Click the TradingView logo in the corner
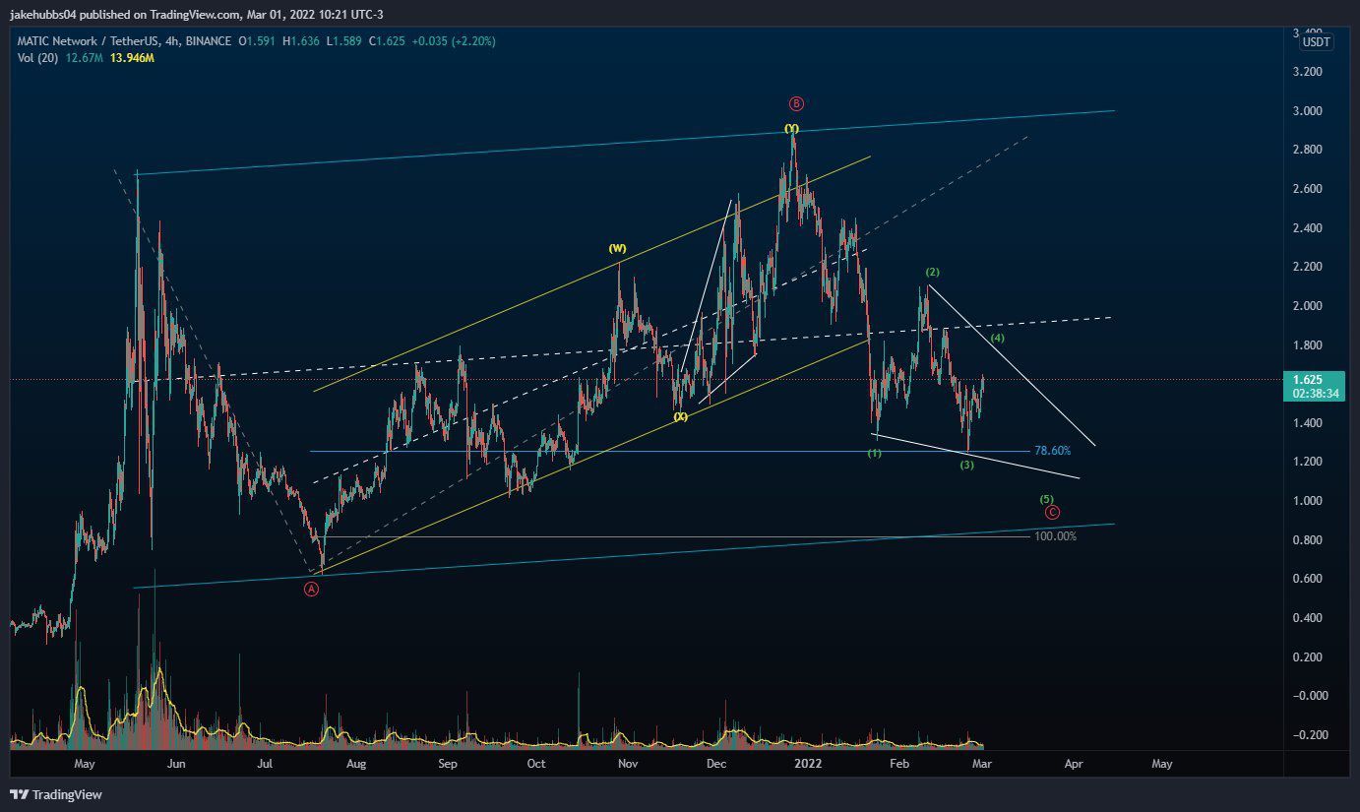 pos(56,794)
